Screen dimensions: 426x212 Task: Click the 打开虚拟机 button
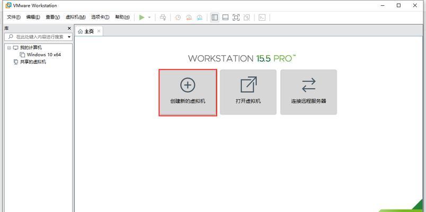pos(248,92)
